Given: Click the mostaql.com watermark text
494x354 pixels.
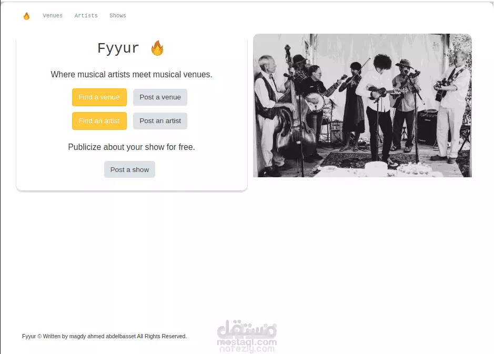Looking at the screenshot, I should tap(247, 342).
